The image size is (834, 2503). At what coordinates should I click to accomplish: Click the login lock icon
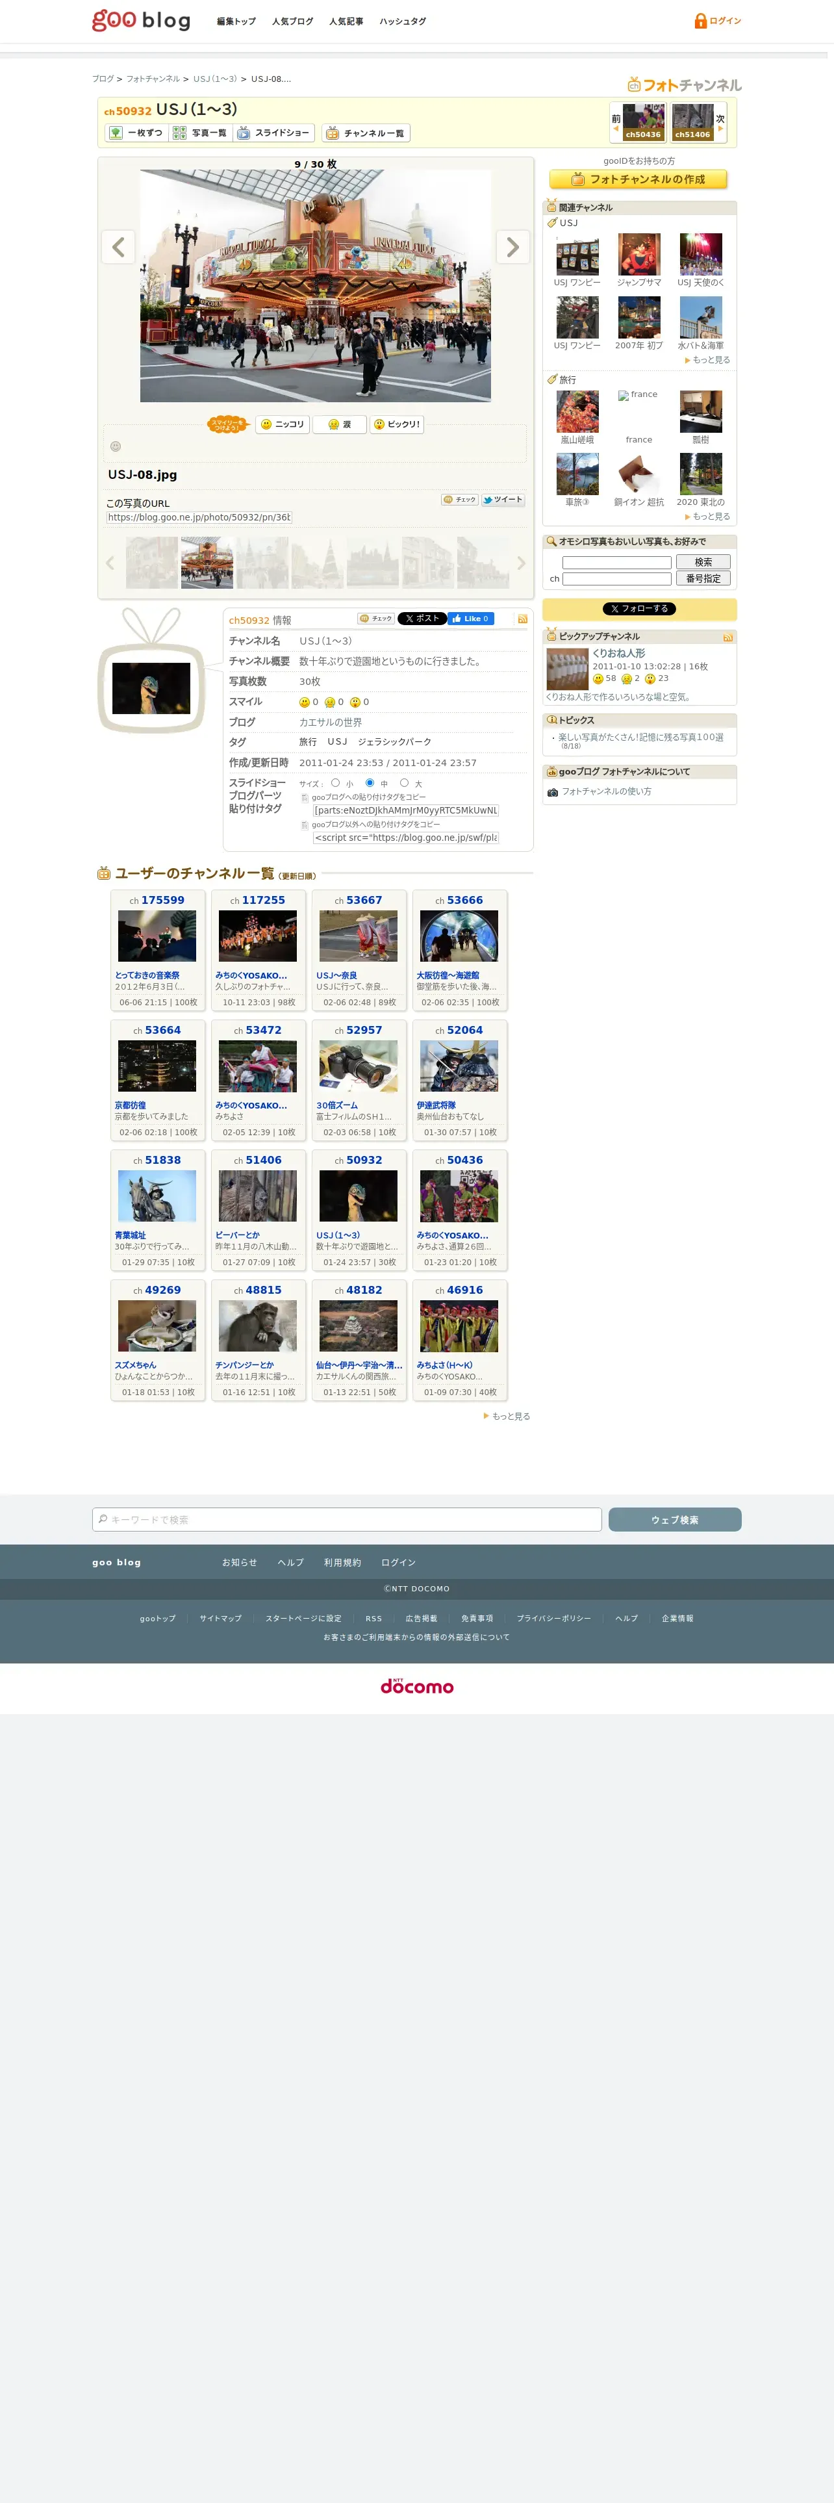point(700,20)
